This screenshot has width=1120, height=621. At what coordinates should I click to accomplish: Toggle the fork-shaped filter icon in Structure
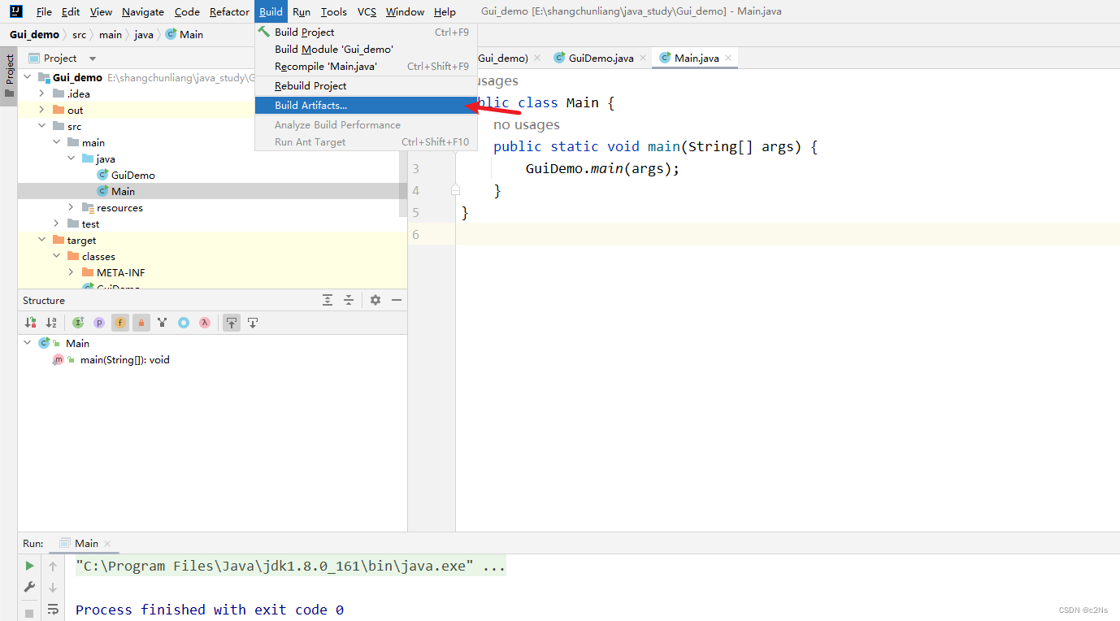[163, 323]
